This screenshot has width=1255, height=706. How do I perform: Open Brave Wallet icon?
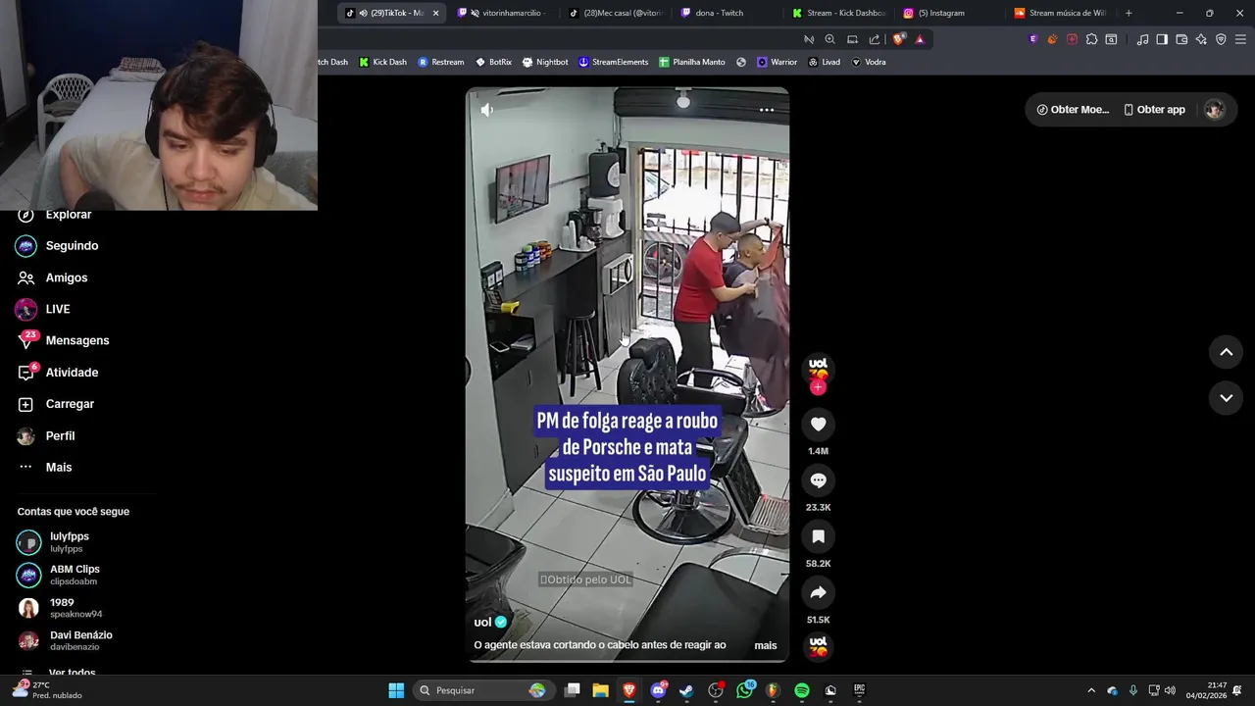[x=1181, y=39]
